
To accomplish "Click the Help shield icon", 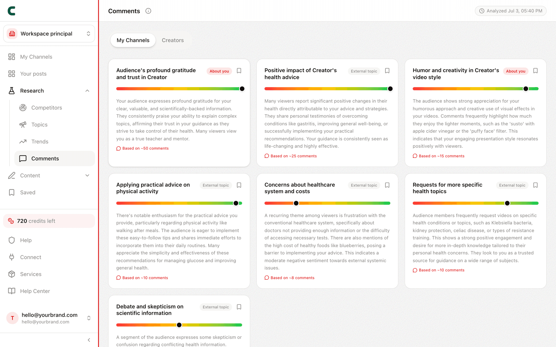I will coord(11,240).
